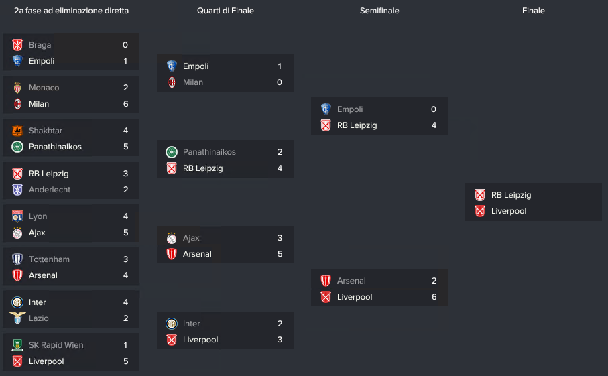Open the SK Rapid Wien badge
This screenshot has width=608, height=376.
click(17, 345)
